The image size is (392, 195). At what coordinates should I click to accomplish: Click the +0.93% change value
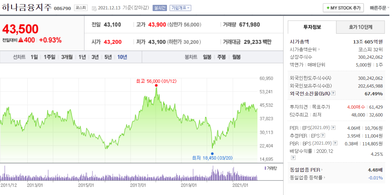pos(50,40)
